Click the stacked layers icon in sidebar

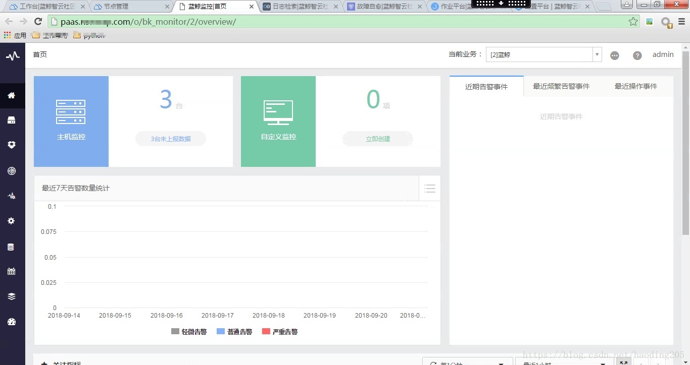pyautogui.click(x=12, y=296)
